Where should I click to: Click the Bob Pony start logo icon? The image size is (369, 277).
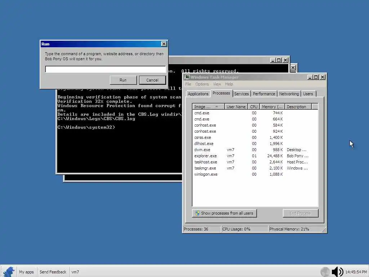9,272
